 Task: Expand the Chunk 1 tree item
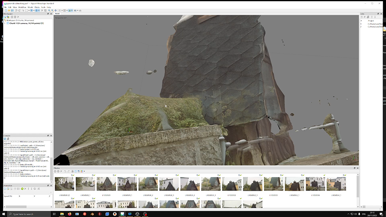pyautogui.click(x=5, y=23)
